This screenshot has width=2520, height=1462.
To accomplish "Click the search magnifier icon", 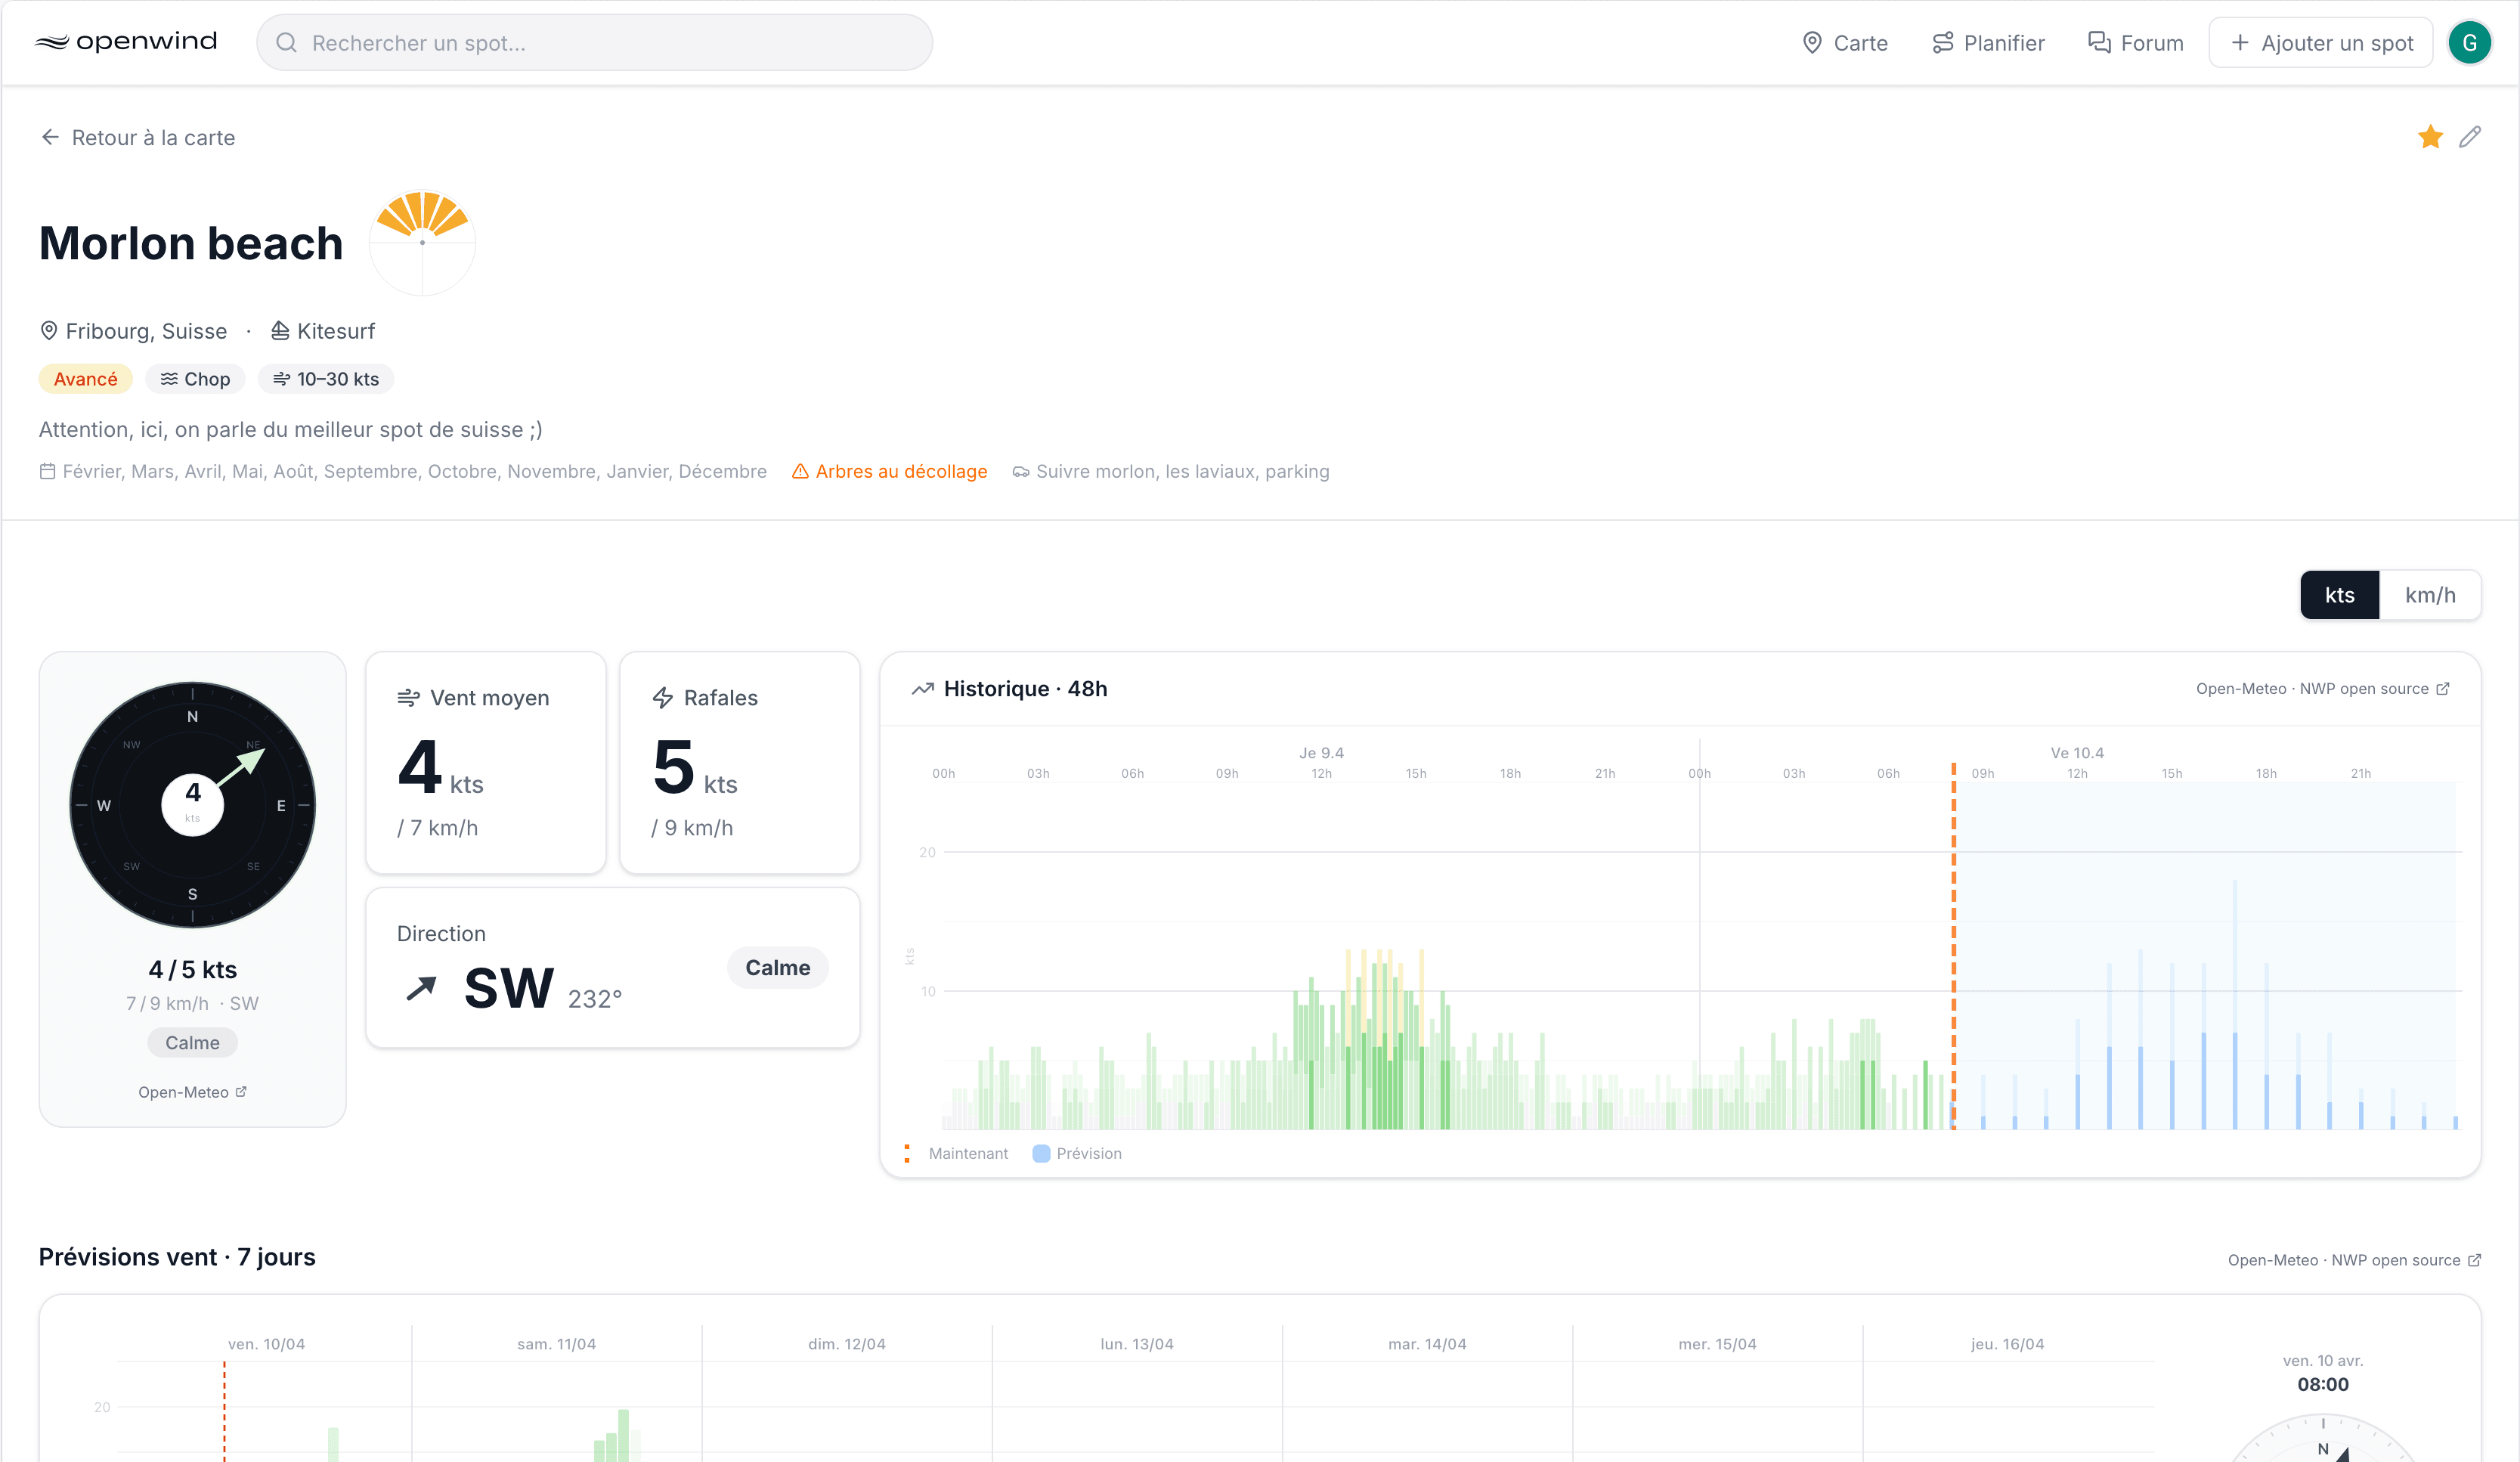I will pos(286,43).
